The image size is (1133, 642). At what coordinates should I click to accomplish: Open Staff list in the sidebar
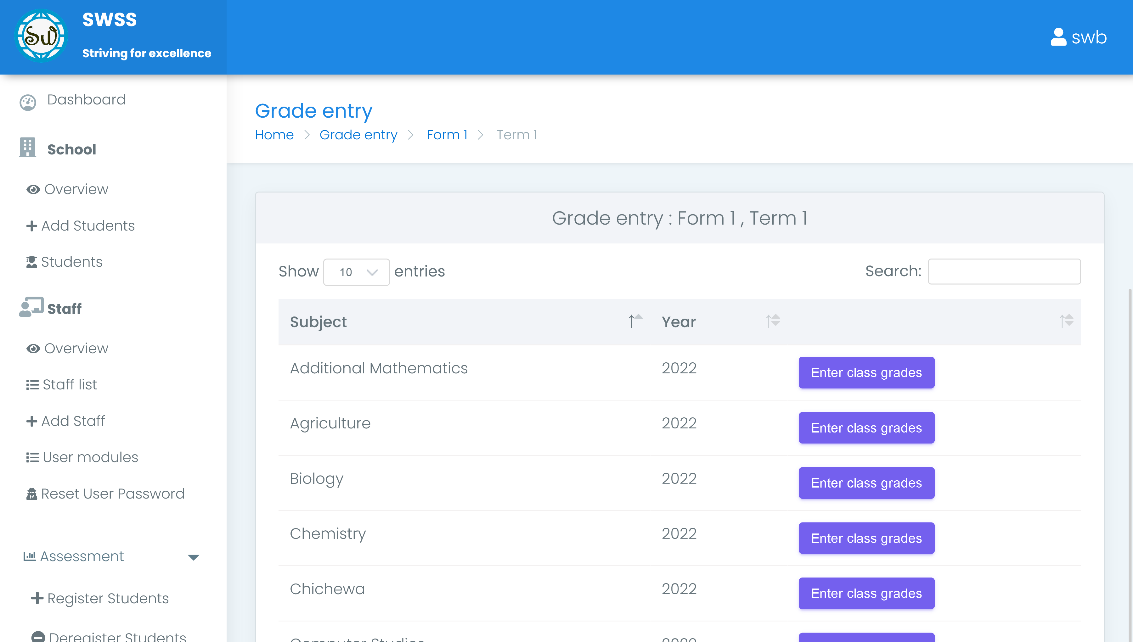pyautogui.click(x=70, y=384)
